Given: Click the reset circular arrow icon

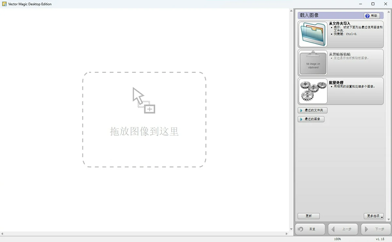Looking at the screenshot, I should [x=301, y=229].
